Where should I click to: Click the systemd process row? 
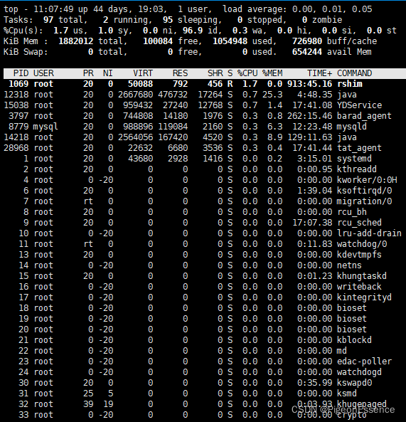(203, 159)
